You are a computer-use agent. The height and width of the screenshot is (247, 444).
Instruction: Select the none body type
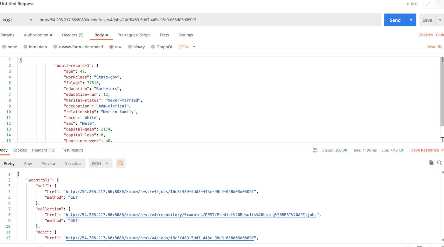4,47
